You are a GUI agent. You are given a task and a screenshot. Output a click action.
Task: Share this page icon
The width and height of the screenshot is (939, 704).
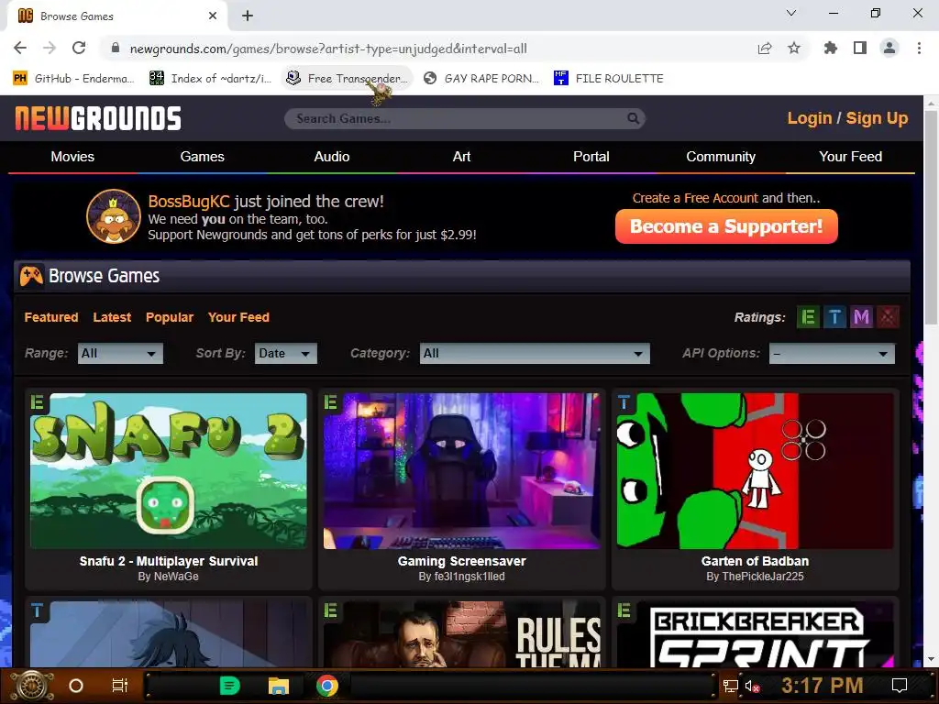tap(765, 49)
